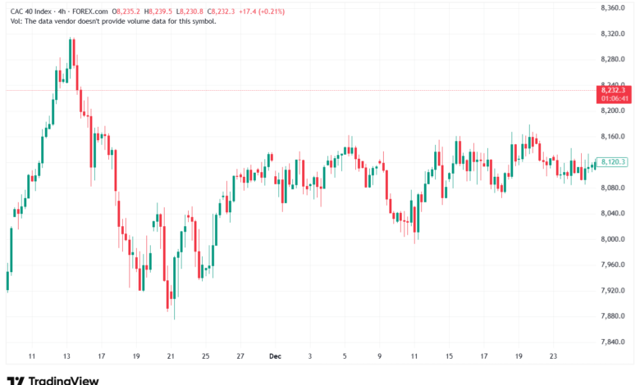Click the TradingView logo icon

point(15,380)
